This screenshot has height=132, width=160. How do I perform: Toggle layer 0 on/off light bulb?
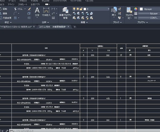tap(74, 9)
